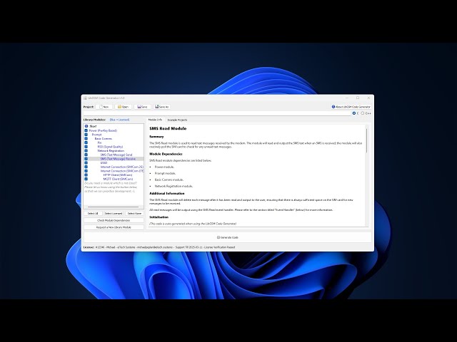Click the License status bar text
Screen dimensions: 457x342
159,247
